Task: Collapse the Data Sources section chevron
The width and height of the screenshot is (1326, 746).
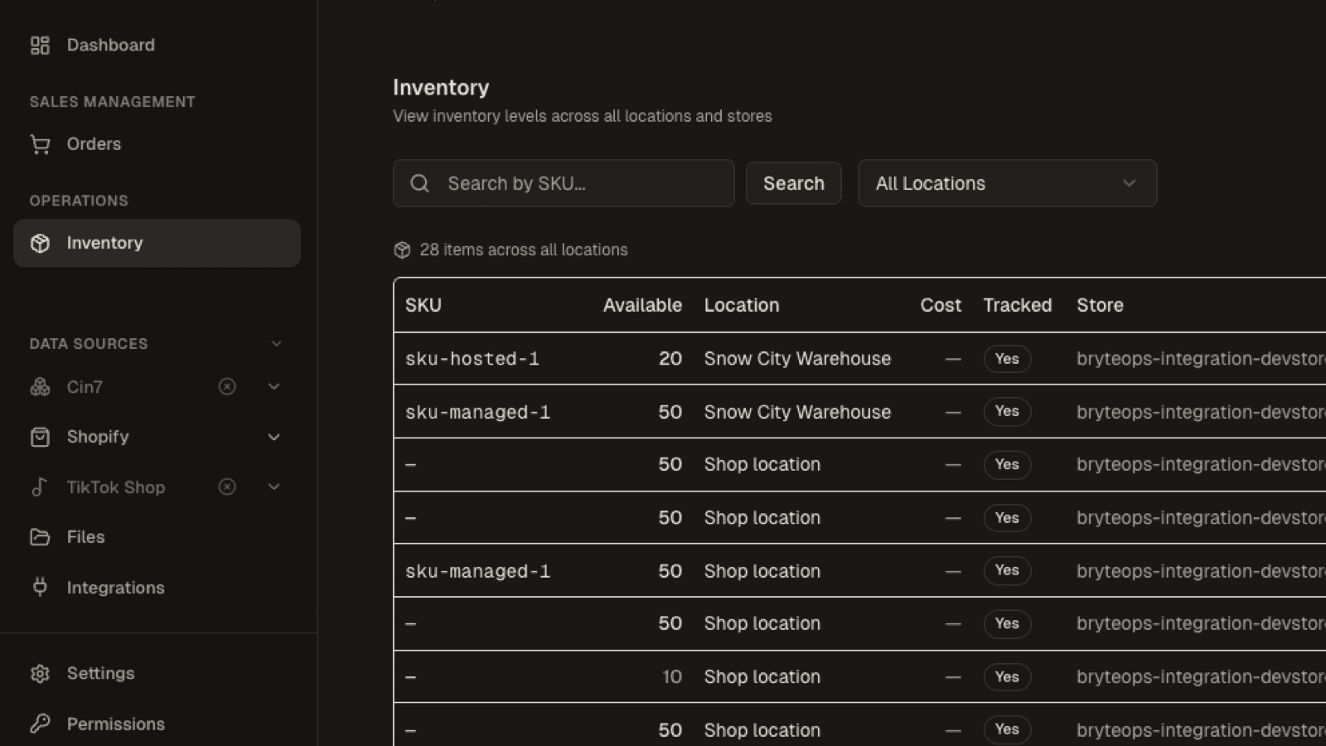Action: point(277,344)
